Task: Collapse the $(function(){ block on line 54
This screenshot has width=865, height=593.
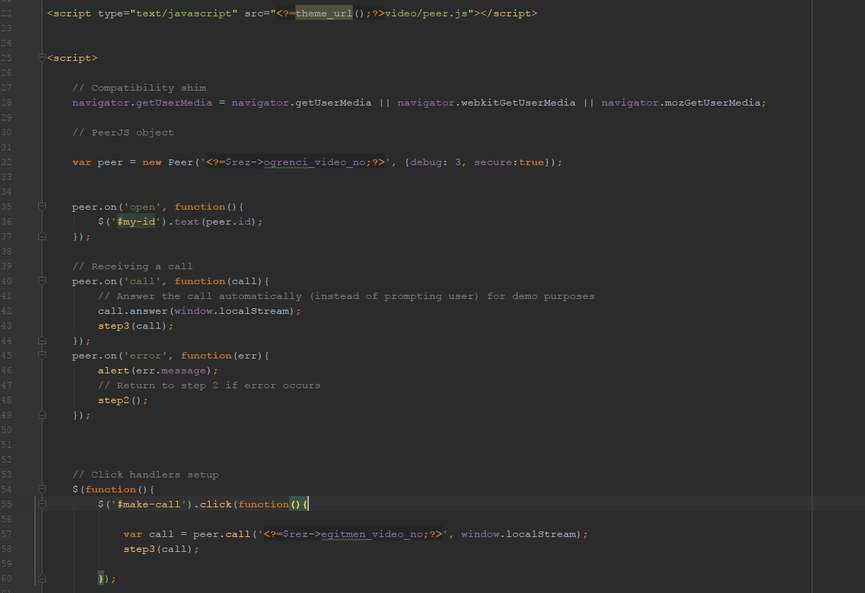Action: click(42, 489)
